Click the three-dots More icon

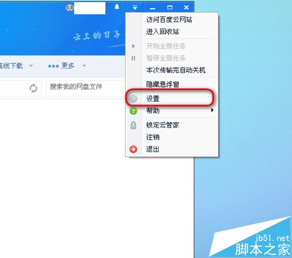(53, 66)
